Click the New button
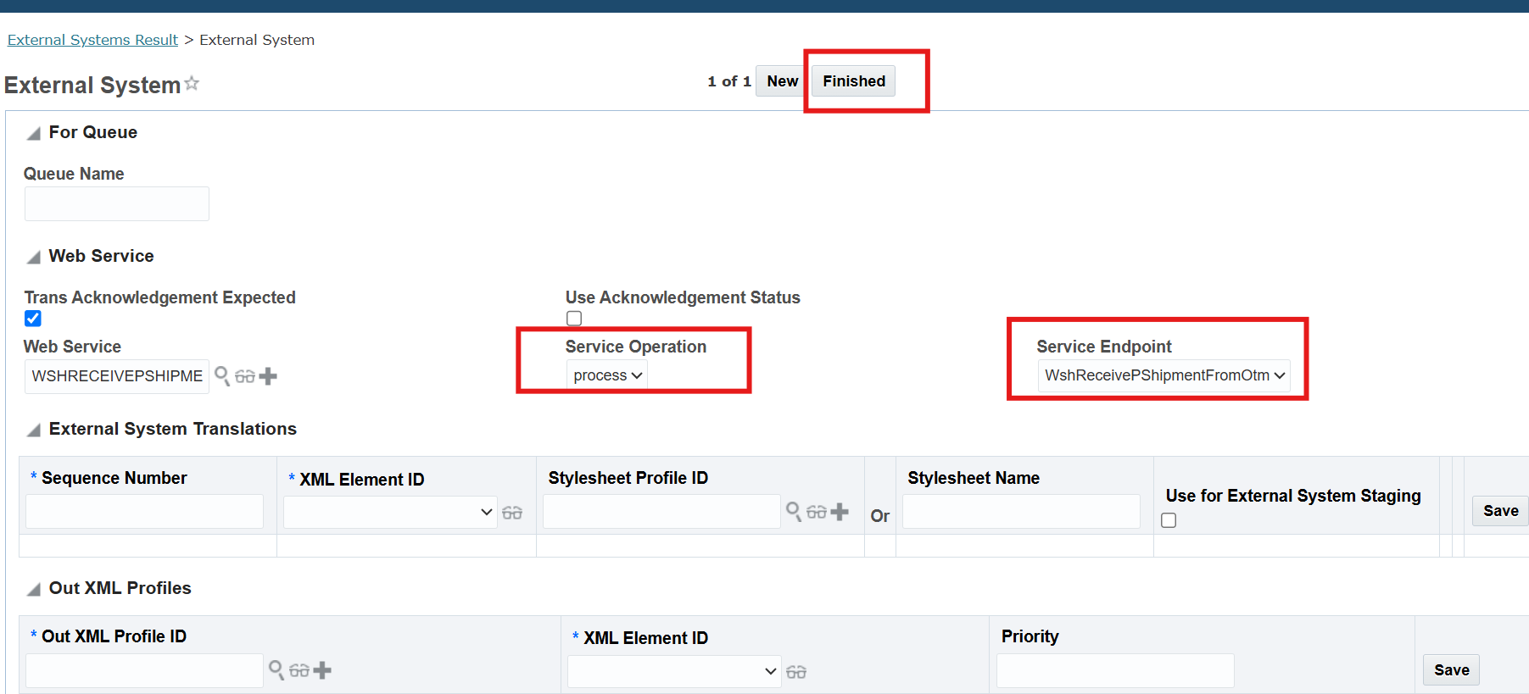1529x694 pixels. click(x=782, y=81)
